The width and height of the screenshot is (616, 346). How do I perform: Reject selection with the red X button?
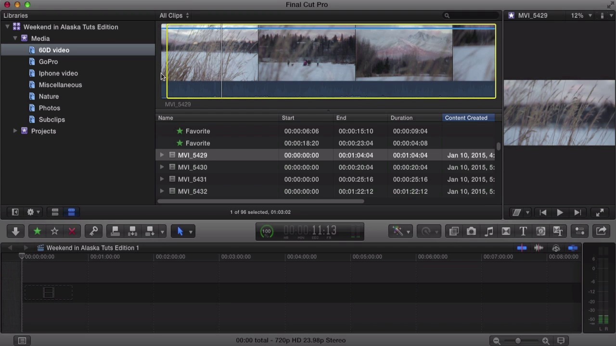coord(72,232)
